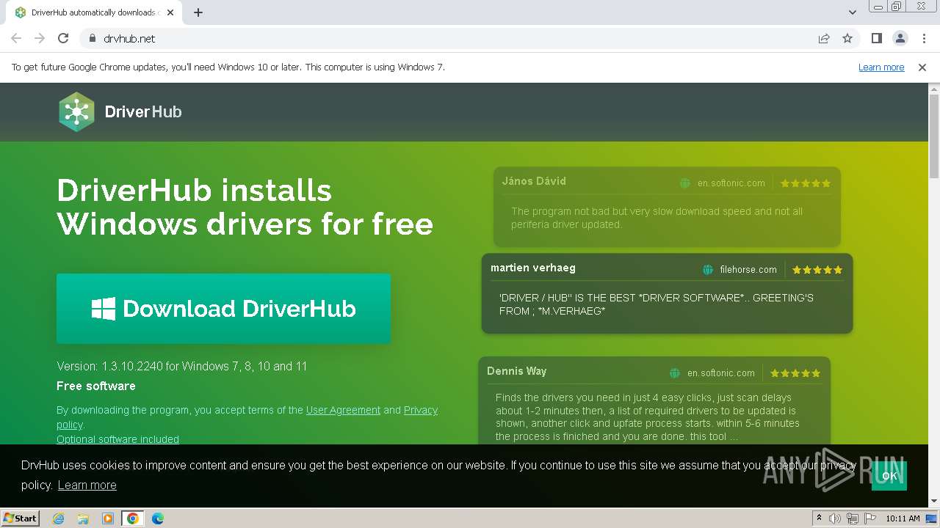Open the Action Center flag icon

pyautogui.click(x=870, y=518)
